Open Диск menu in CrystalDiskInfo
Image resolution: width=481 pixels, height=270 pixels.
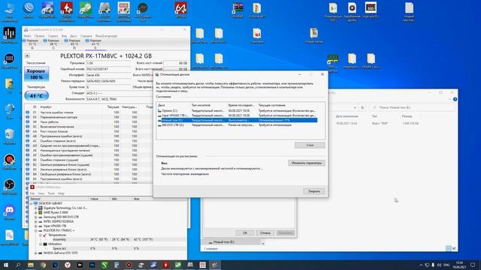[x=74, y=36]
